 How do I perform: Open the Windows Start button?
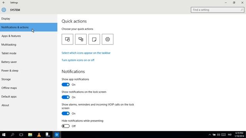pyautogui.click(x=4, y=135)
